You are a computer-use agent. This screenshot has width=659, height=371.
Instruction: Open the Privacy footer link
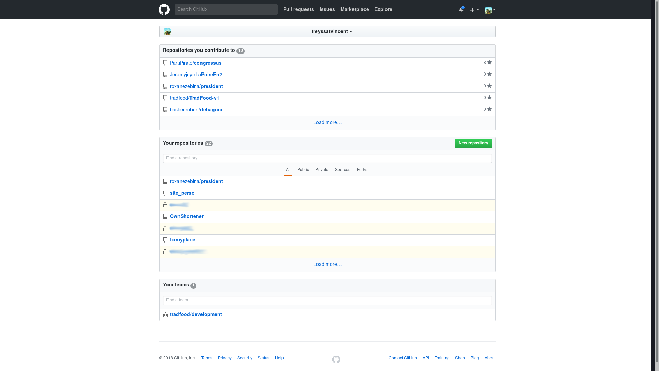225,358
